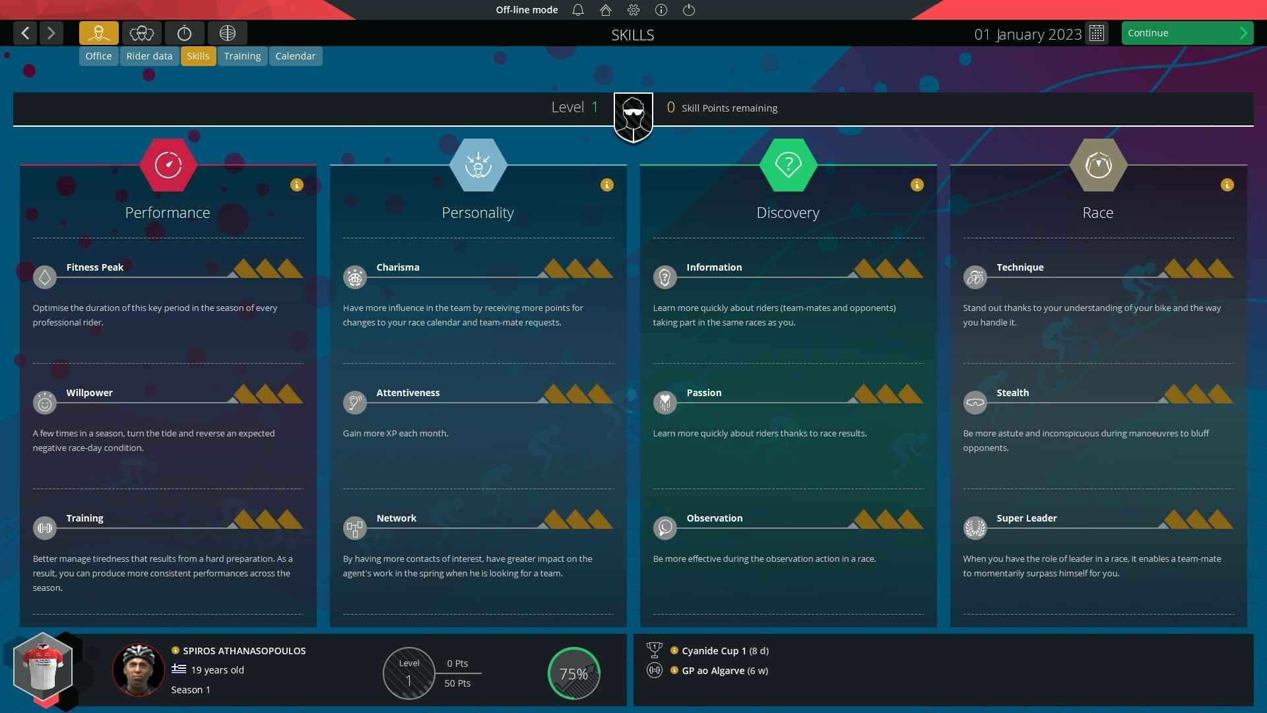Click the forward navigation arrow

click(50, 32)
